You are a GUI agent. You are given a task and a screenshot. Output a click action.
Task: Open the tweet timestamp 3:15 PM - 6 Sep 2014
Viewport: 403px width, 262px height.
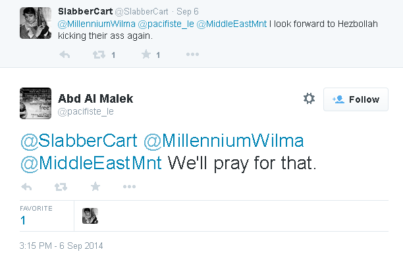(x=61, y=246)
